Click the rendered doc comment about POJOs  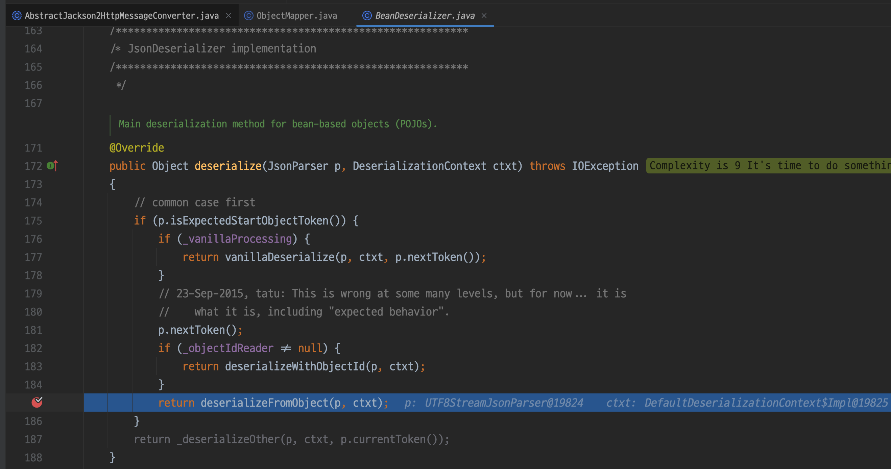tap(278, 124)
